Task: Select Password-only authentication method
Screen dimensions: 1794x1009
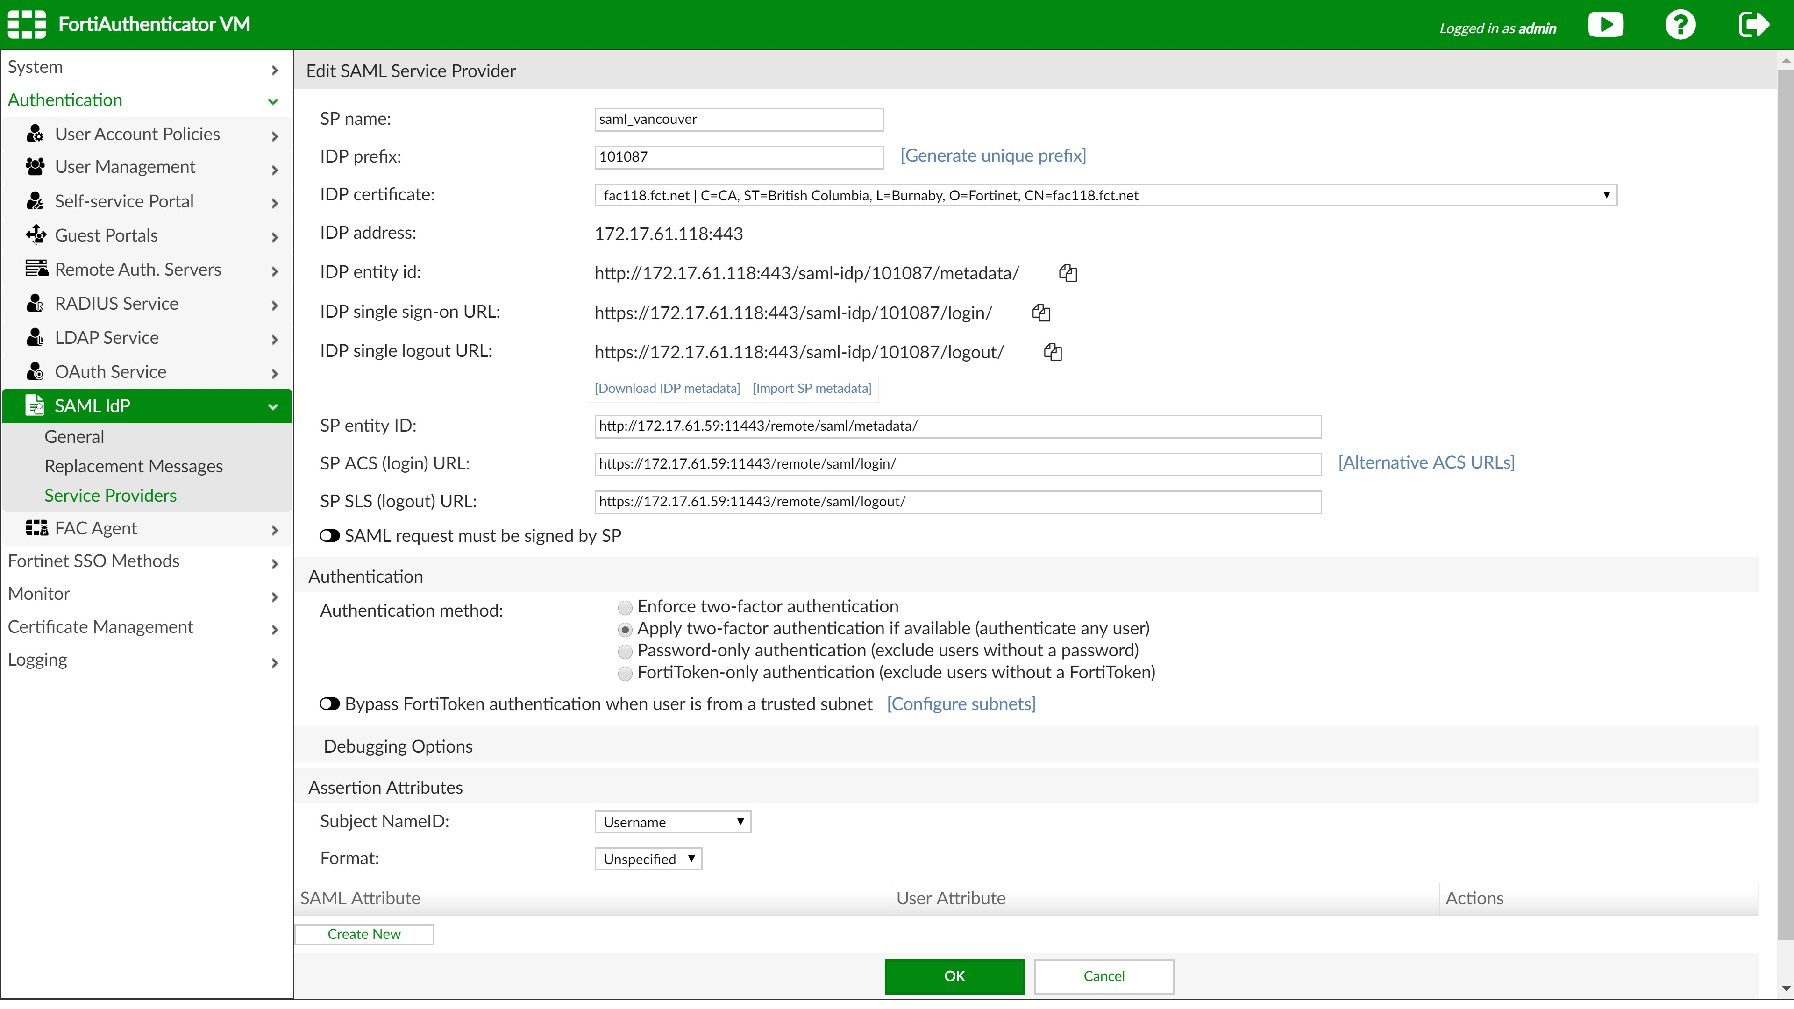Action: tap(625, 652)
